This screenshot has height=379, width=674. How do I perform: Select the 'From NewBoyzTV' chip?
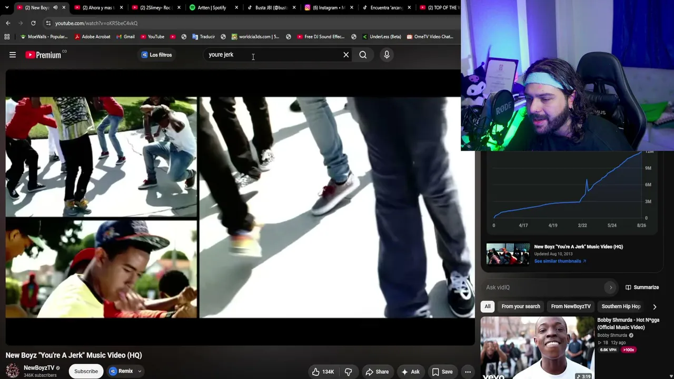(571, 306)
